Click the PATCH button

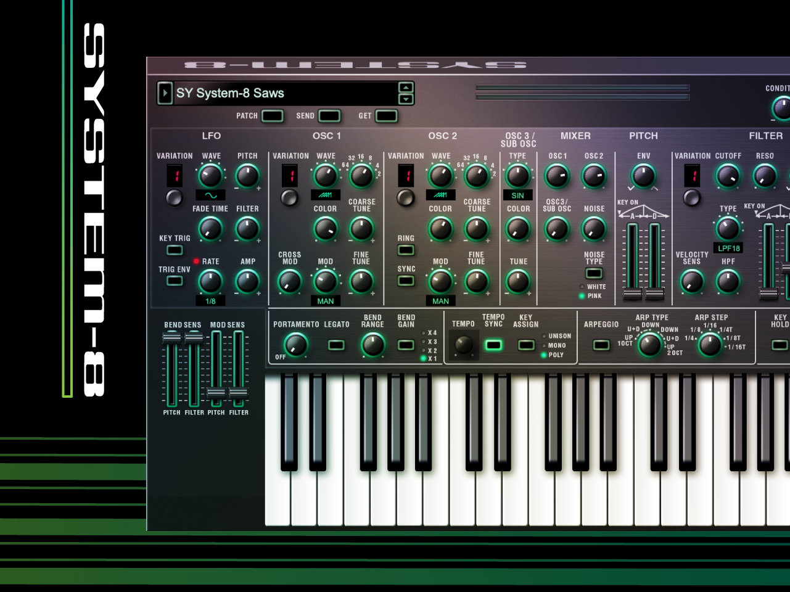[273, 116]
